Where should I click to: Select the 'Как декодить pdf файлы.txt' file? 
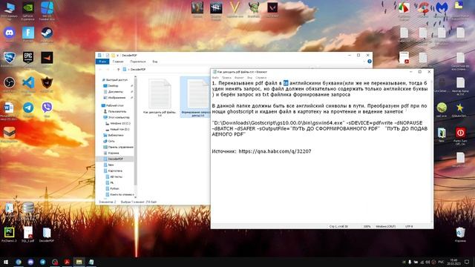point(160,97)
